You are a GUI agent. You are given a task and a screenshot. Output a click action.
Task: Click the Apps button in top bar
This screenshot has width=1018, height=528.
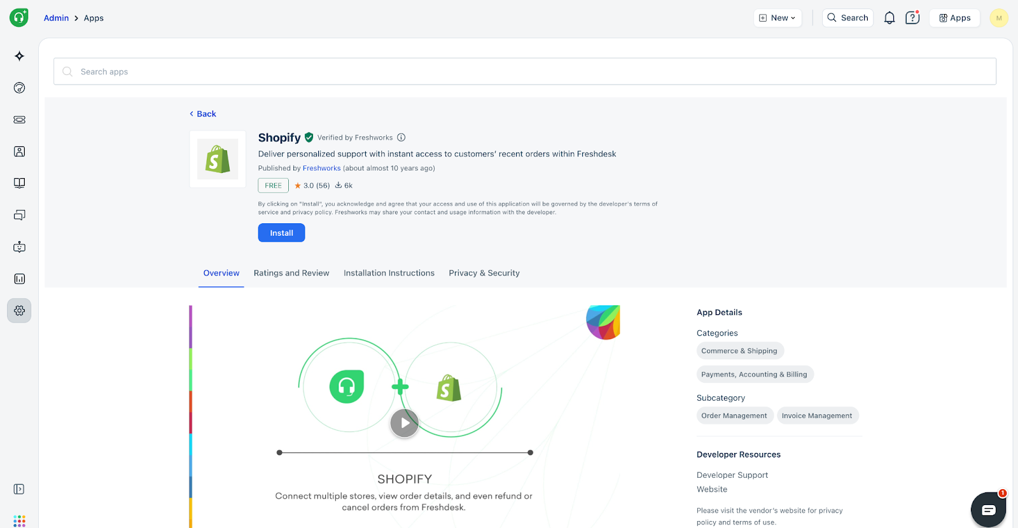(955, 18)
